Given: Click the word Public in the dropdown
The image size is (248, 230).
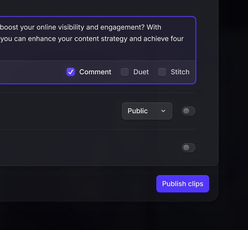Looking at the screenshot, I should tap(138, 111).
